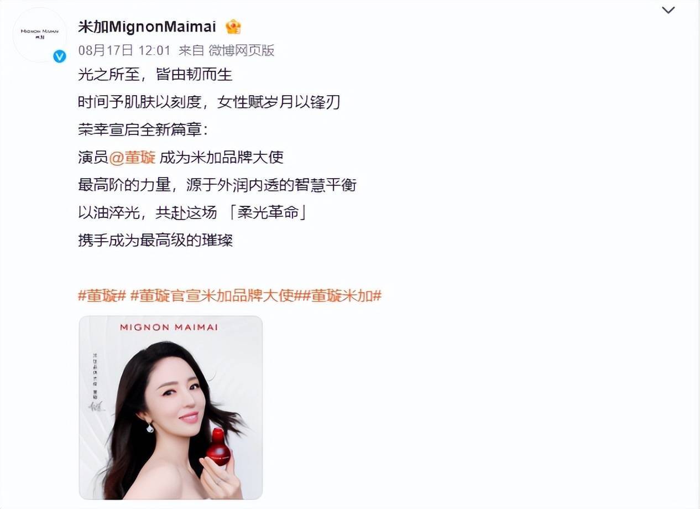Viewport: 700px width, 509px height.
Task: Open the #董璇官宣米加品牌大使# hashtag
Action: click(x=215, y=296)
